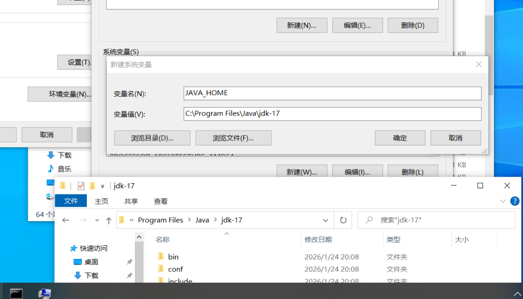Click user variables 删除(D) button
The image size is (523, 299).
click(413, 25)
